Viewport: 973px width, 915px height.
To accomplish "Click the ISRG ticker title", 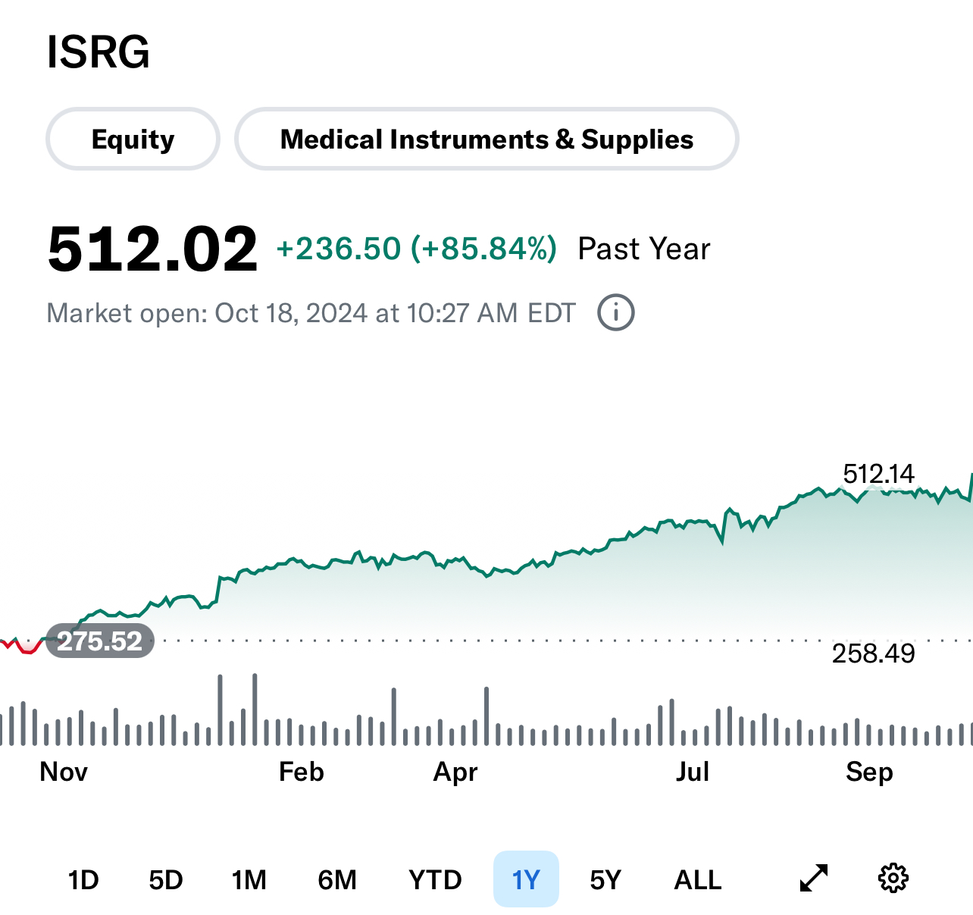I will point(99,52).
